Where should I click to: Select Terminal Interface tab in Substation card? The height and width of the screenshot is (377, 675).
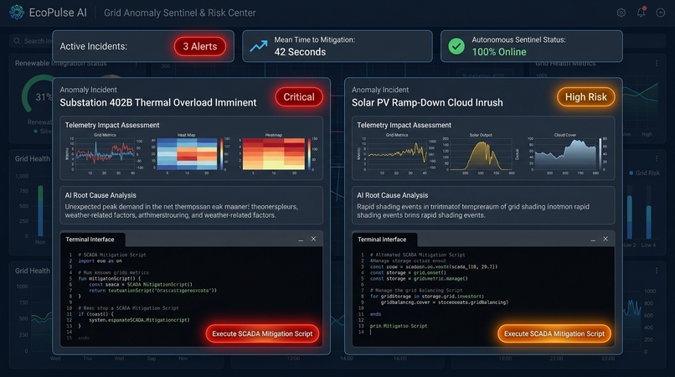(x=93, y=240)
